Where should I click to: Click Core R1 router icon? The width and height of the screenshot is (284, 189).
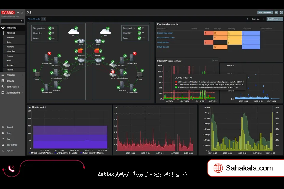click(81, 60)
